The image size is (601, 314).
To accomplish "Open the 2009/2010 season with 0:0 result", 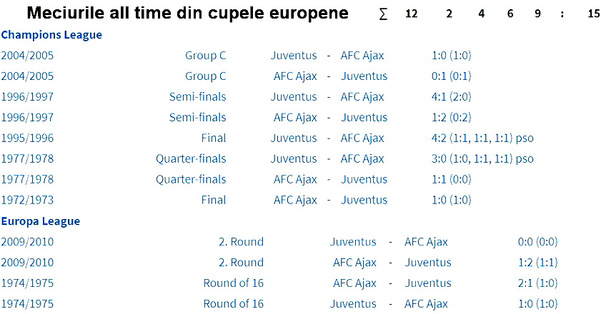I will tap(27, 242).
